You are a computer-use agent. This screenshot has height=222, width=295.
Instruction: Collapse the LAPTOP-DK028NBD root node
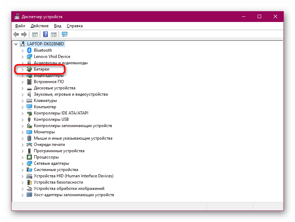click(16, 44)
